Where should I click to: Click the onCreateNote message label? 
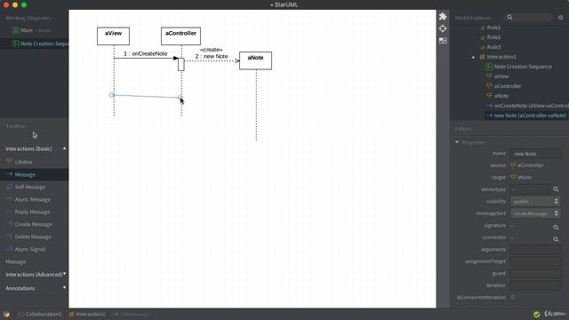tap(146, 53)
